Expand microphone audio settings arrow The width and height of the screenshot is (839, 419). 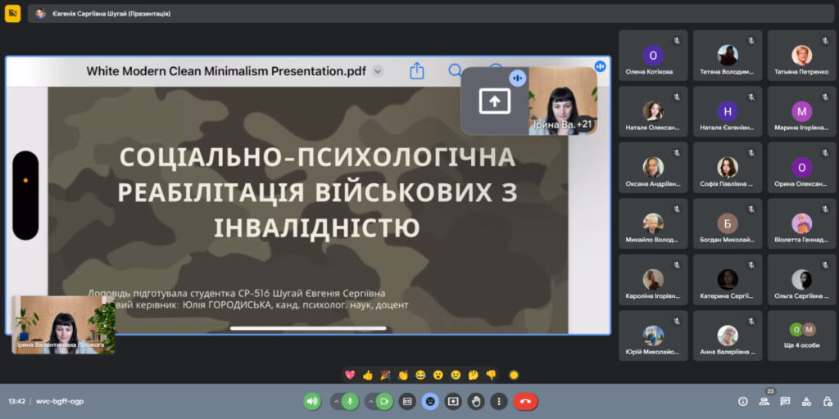(x=335, y=401)
